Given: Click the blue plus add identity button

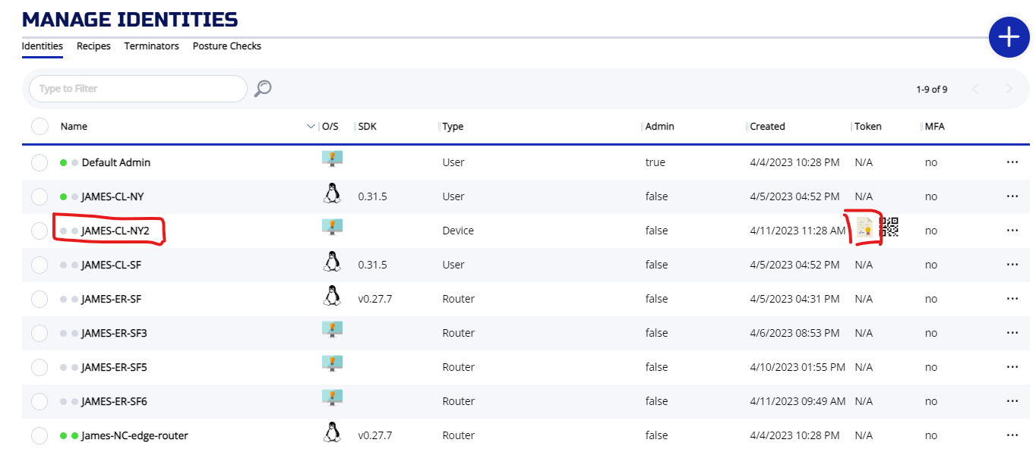Looking at the screenshot, I should 1009,36.
